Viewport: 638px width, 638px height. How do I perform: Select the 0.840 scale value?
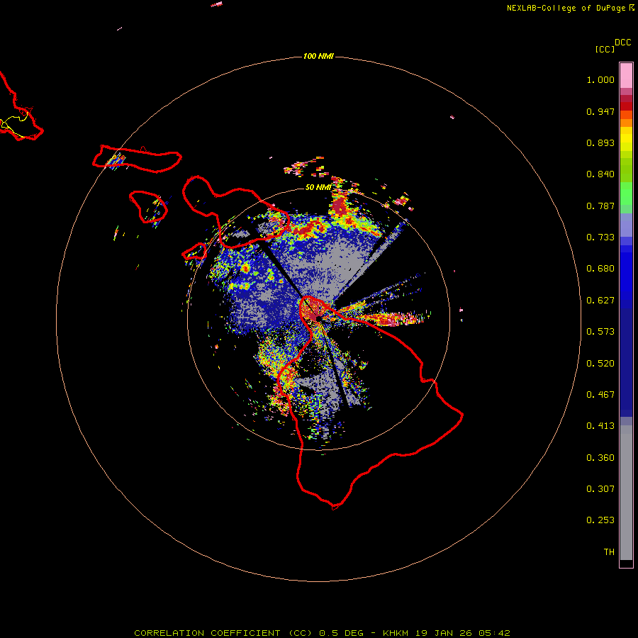point(600,174)
